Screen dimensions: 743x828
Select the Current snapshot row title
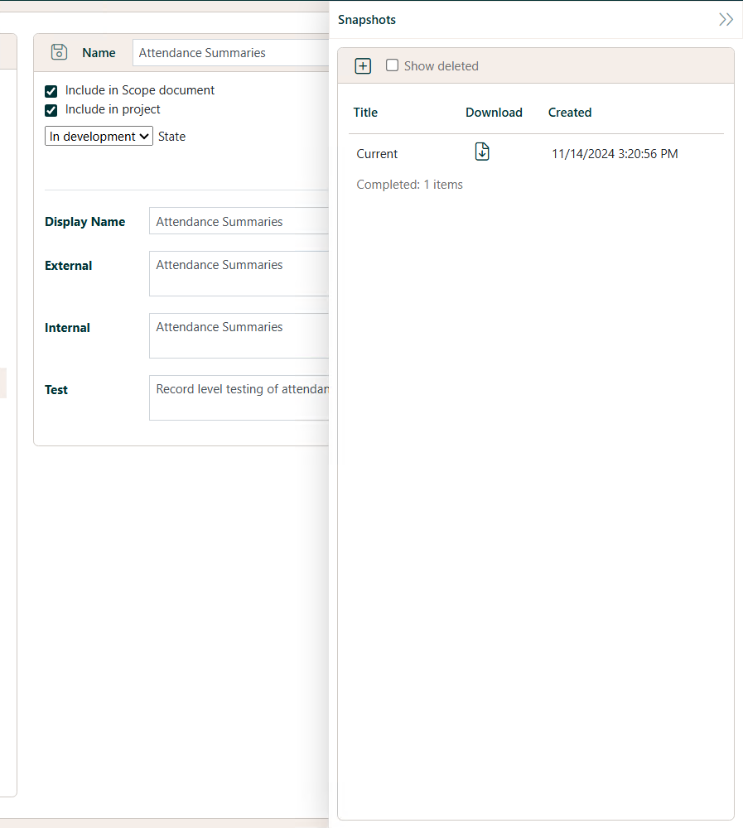click(x=377, y=154)
